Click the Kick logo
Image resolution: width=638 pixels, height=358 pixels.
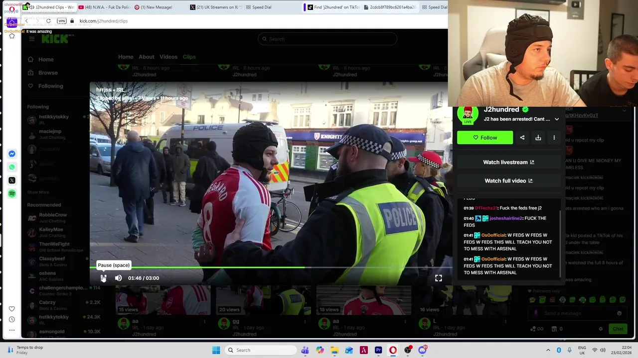point(55,39)
